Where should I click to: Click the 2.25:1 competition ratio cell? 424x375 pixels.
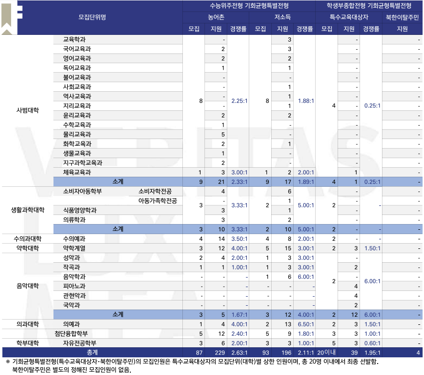(x=239, y=101)
